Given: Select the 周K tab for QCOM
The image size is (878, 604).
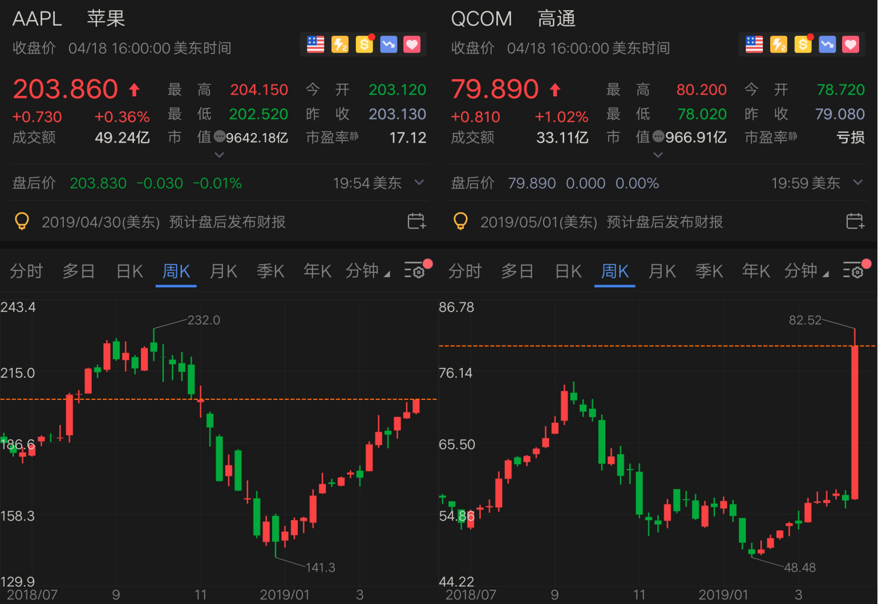Looking at the screenshot, I should pos(615,271).
